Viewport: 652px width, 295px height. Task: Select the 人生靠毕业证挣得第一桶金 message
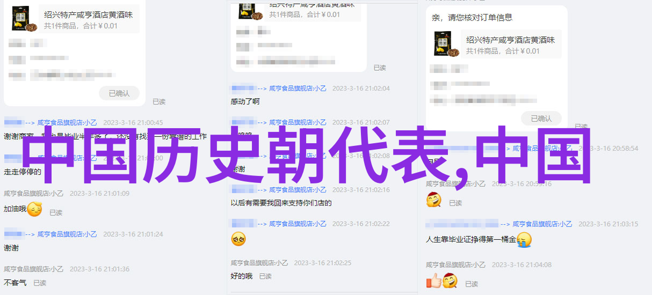(x=471, y=240)
